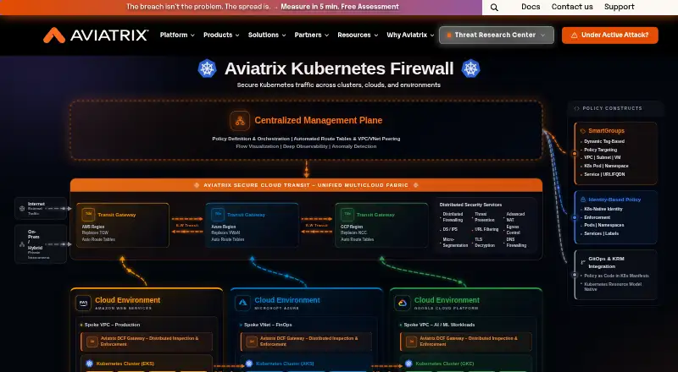
Task: Open the Docs link
Action: (x=531, y=7)
